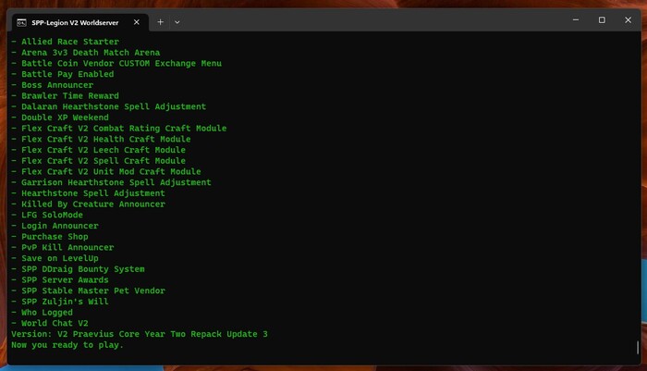Click 'Garrison Hearthstone Spell Adjustment' line
647x371 pixels.
click(x=111, y=182)
